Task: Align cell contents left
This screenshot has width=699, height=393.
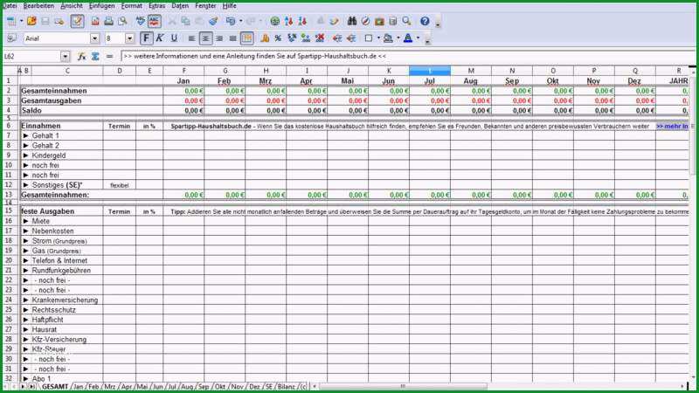Action: 191,38
